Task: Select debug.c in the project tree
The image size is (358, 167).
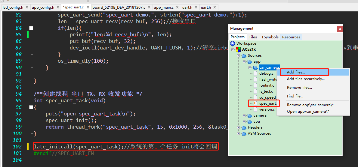Action: pos(266,73)
